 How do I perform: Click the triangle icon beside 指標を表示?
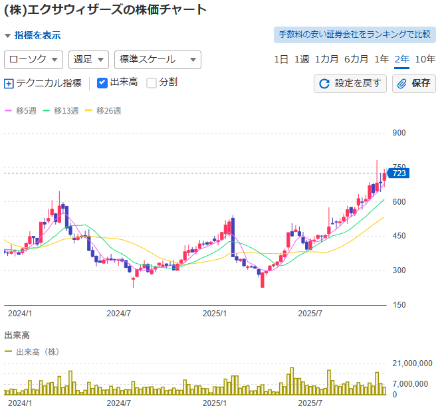pos(7,36)
